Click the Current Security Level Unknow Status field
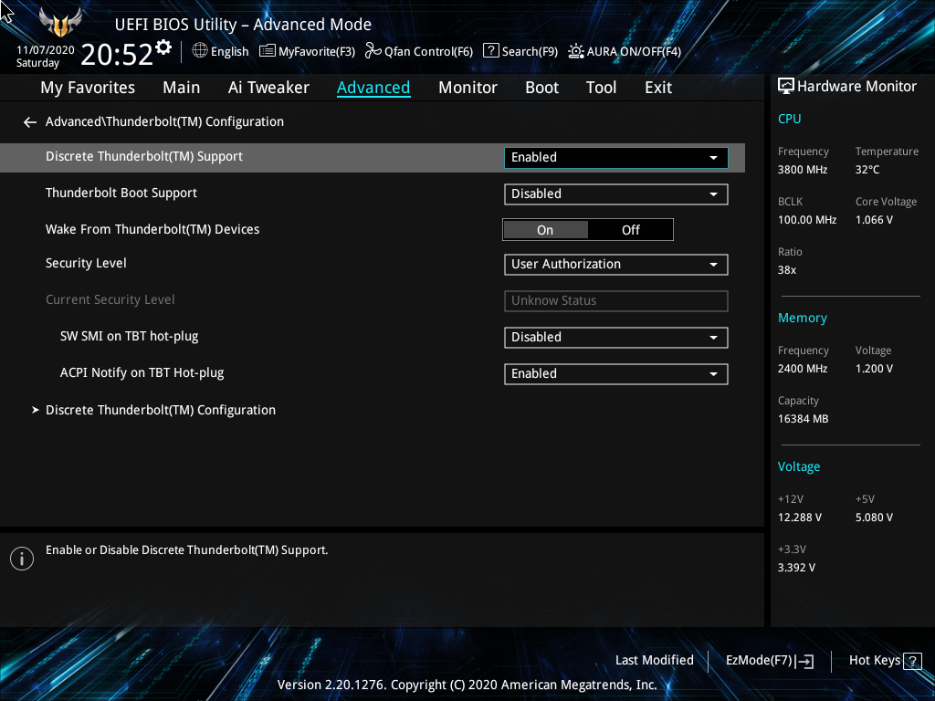 pyautogui.click(x=616, y=300)
